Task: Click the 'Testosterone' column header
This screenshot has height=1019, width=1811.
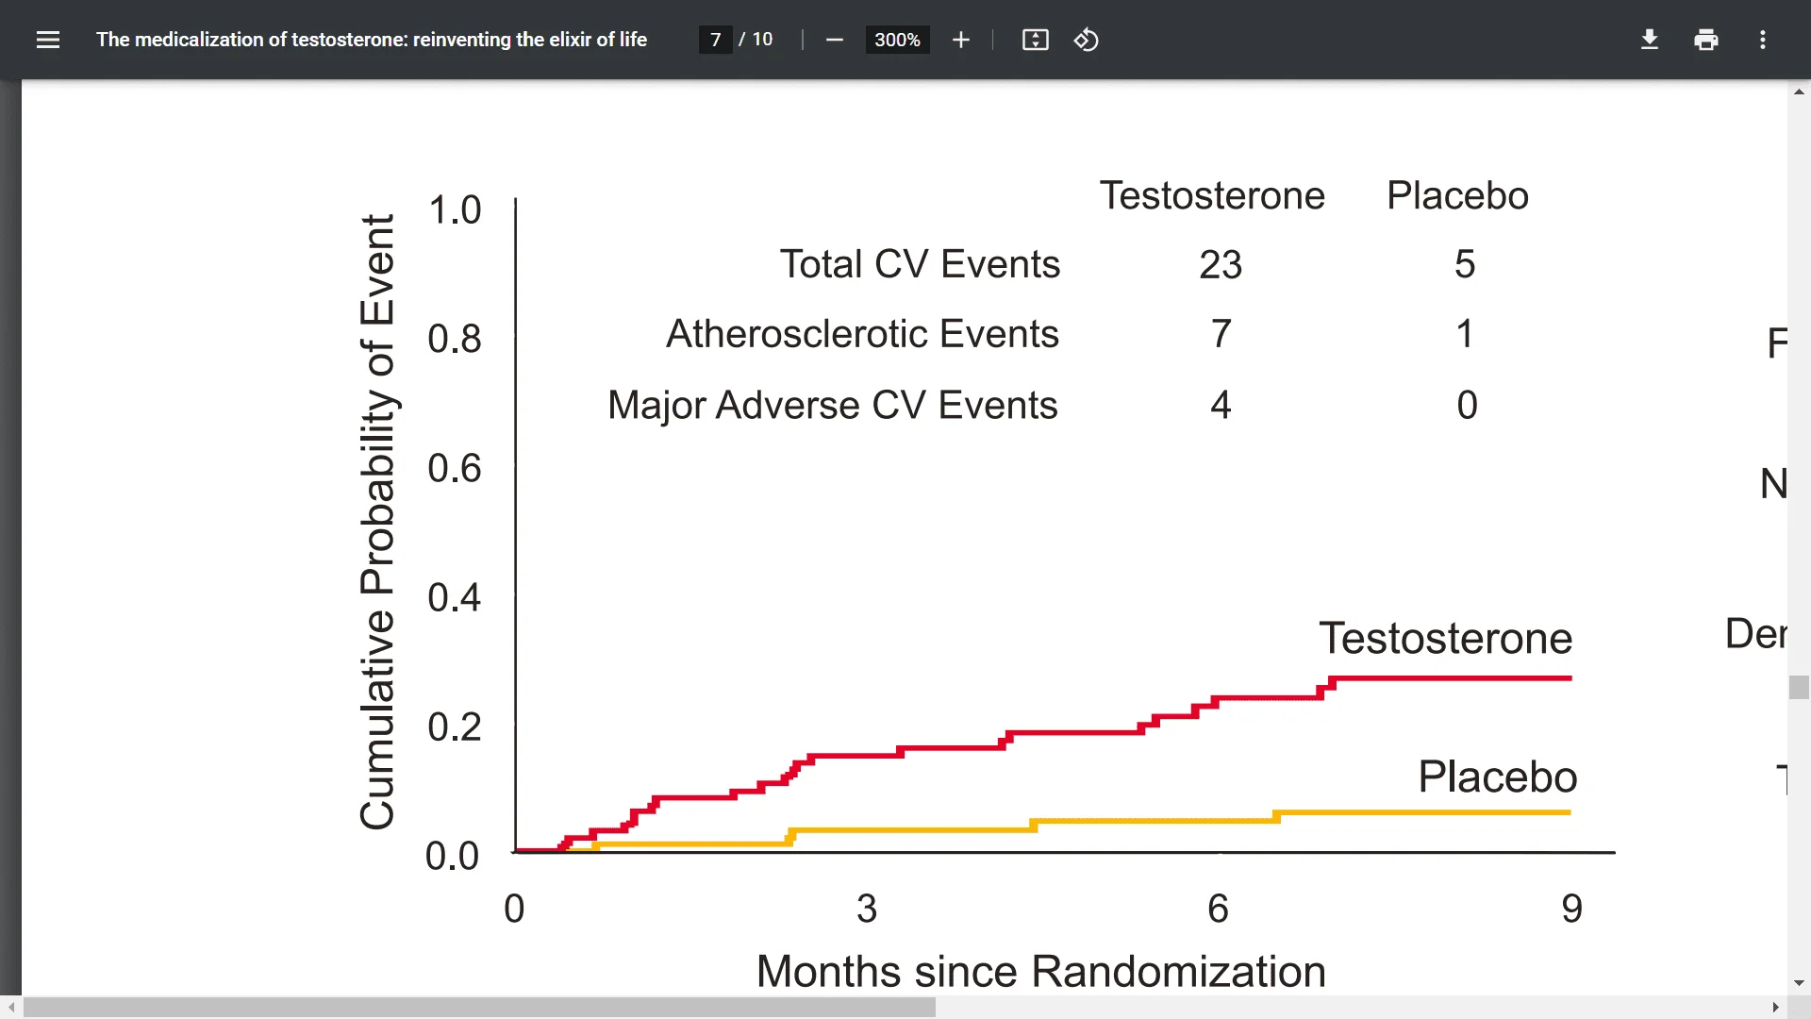Action: pos(1212,195)
